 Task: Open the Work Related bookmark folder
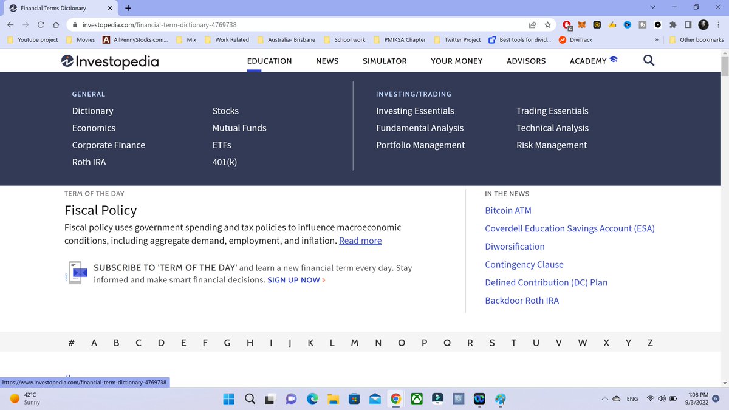[227, 40]
